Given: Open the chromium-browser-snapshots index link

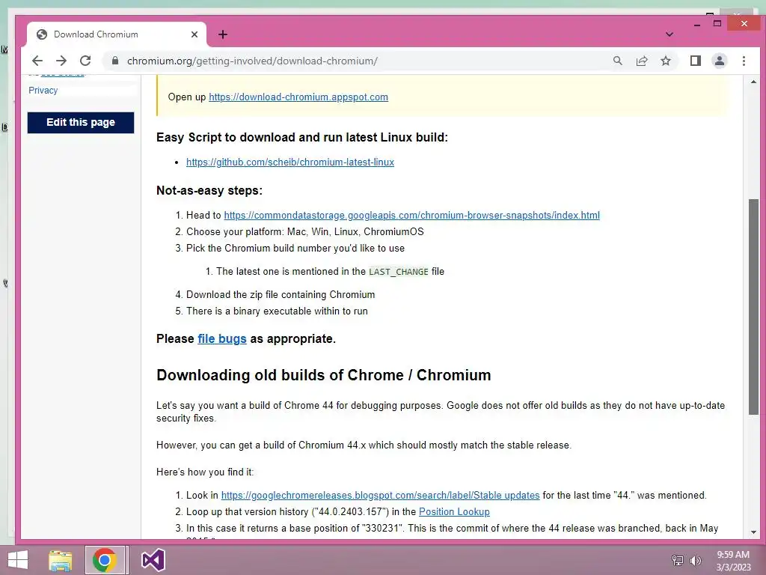Looking at the screenshot, I should (x=412, y=215).
